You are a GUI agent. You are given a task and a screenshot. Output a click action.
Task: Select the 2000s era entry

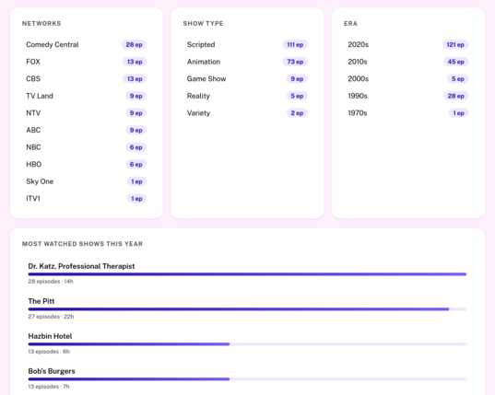point(408,79)
